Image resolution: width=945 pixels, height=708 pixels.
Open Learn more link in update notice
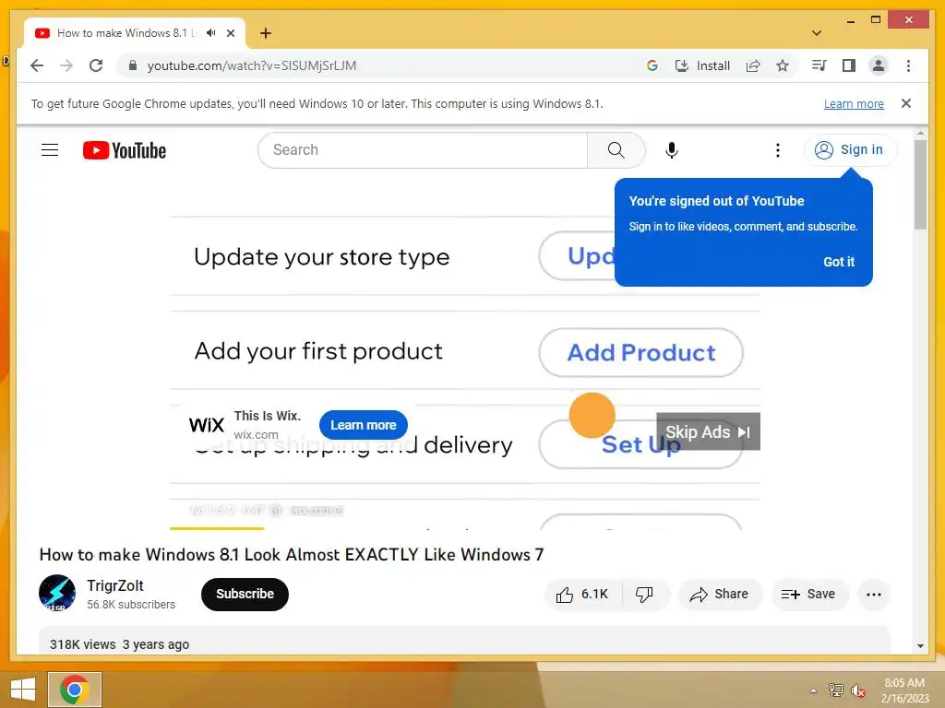click(854, 103)
